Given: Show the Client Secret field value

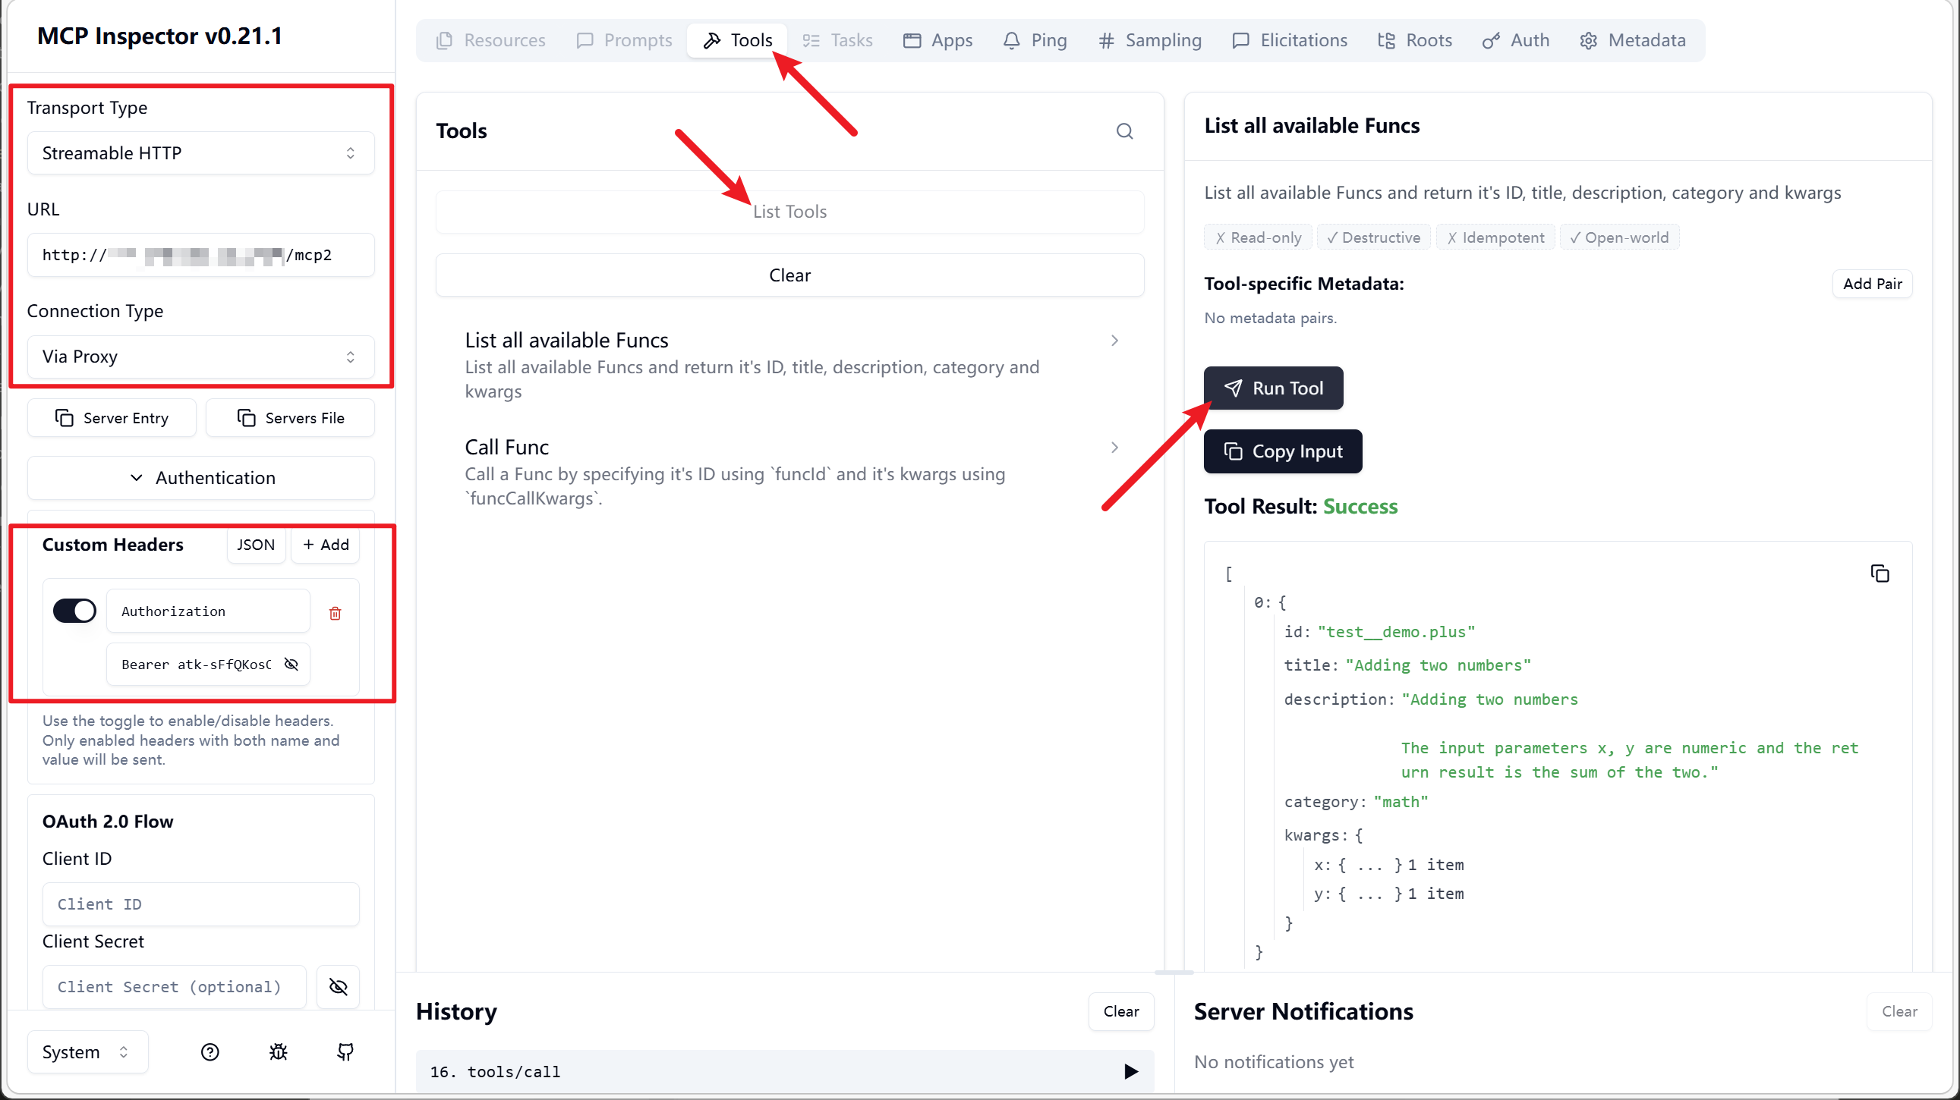Looking at the screenshot, I should tap(338, 987).
